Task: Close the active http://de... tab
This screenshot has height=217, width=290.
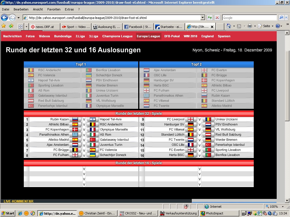Action: [x=212, y=27]
